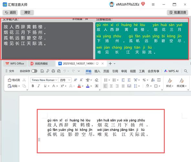Viewport: 191px width, 162px height.
Task: Click the redo arrow icon
Action: point(73,71)
